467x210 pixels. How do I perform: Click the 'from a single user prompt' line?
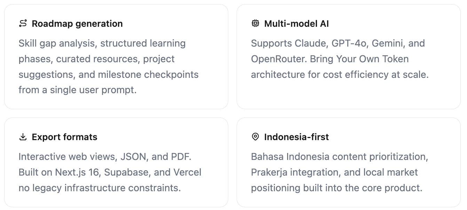[x=78, y=90]
